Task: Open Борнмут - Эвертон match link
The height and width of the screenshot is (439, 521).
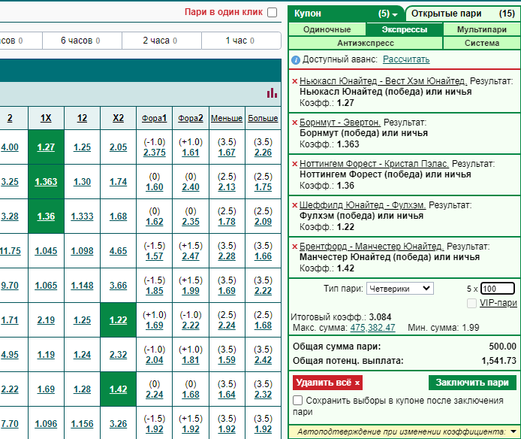Action: pyautogui.click(x=340, y=123)
